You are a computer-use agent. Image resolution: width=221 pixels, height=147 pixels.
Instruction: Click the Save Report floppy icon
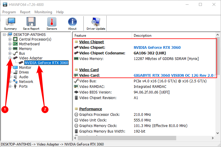pos(31,24)
